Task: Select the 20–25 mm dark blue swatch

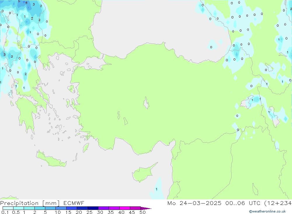Action: click(82, 208)
